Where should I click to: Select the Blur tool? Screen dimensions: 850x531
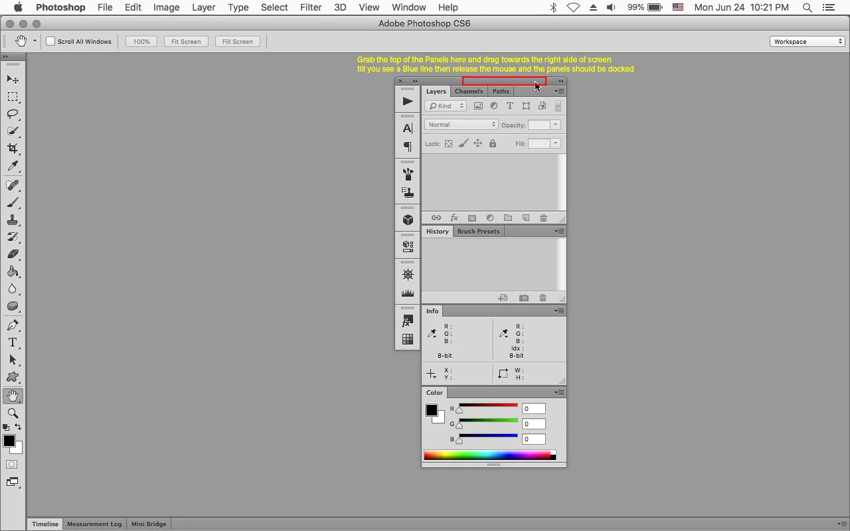(13, 289)
